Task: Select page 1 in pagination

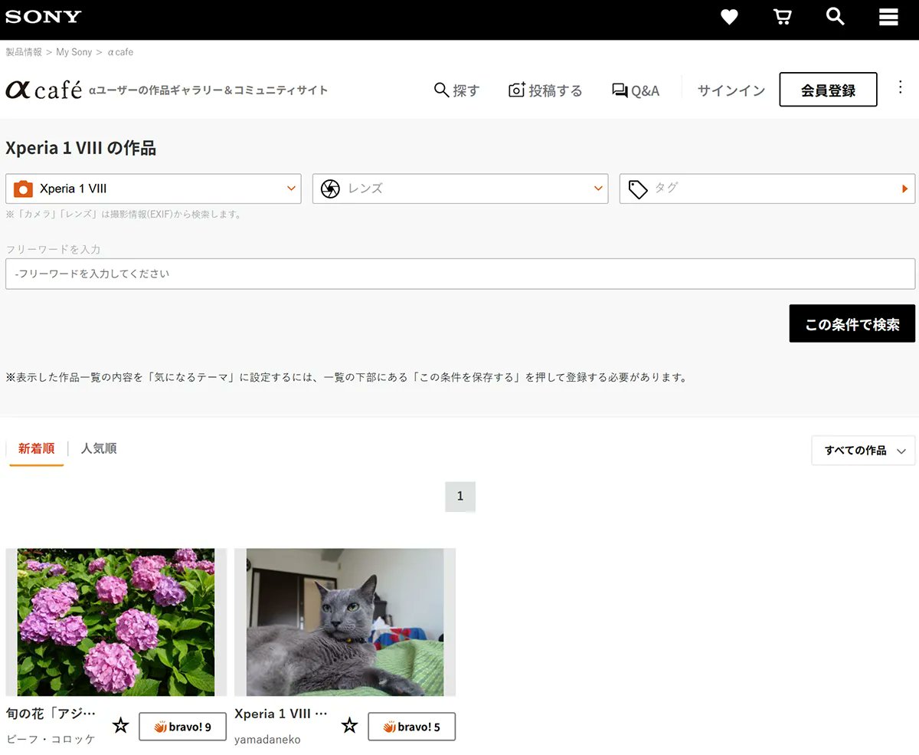Action: (x=460, y=496)
